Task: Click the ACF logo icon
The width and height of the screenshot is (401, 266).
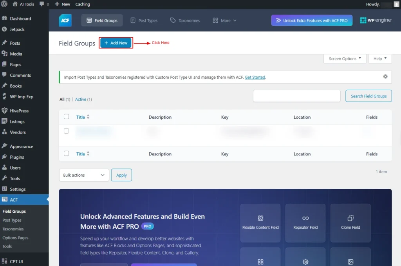Action: click(65, 20)
